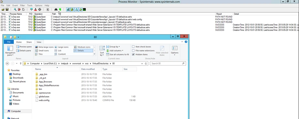Open the Filter menu in Process Monitor

22,5
